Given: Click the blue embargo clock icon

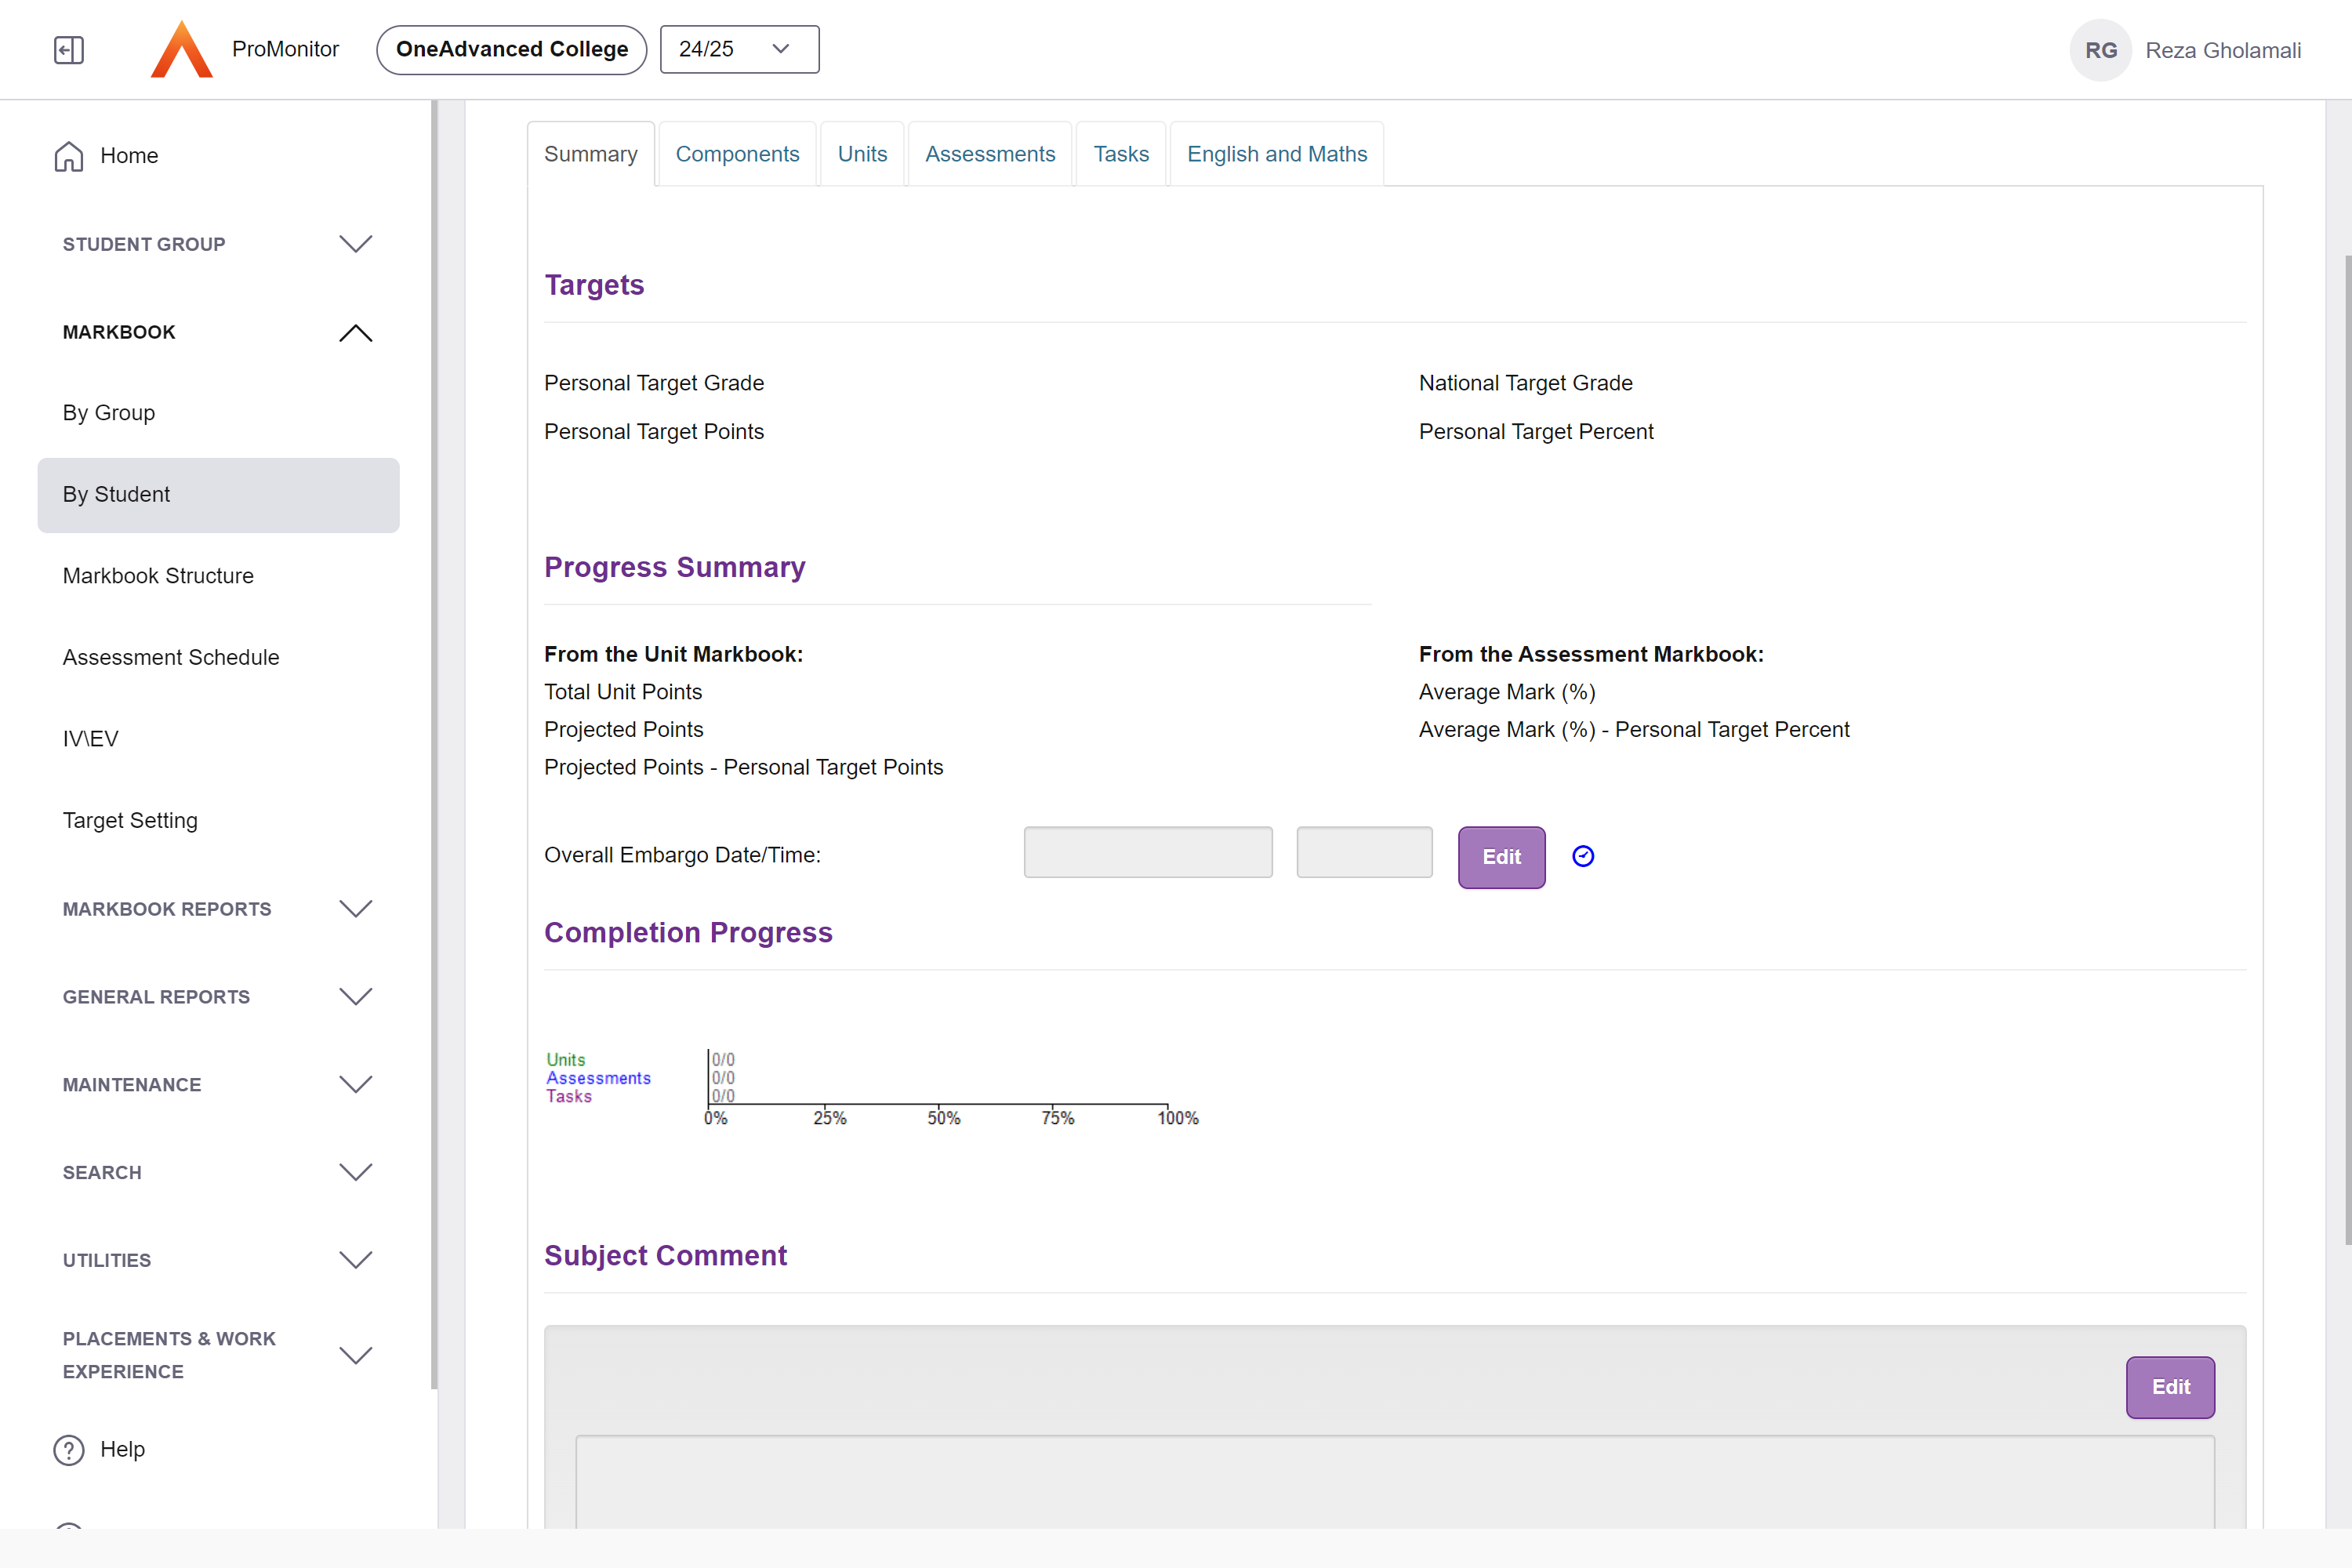Looking at the screenshot, I should click(1583, 856).
